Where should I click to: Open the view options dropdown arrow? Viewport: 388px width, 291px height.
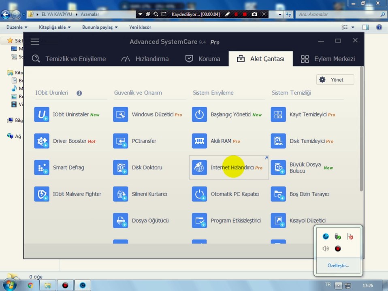coord(353,27)
